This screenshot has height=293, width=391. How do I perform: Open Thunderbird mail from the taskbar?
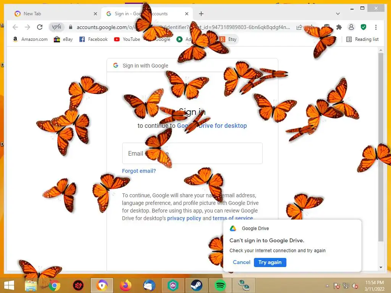click(149, 285)
